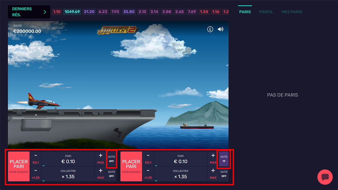This screenshot has height=190, width=338.
Task: Enable right panel auto collect toggle
Action: tap(224, 174)
